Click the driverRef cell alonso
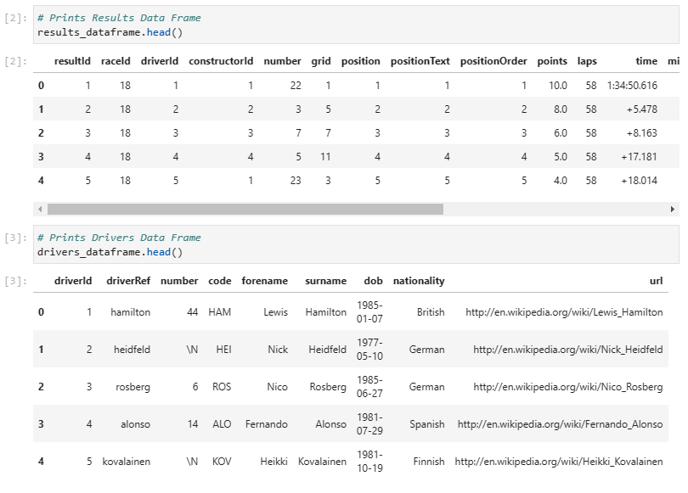 136,424
